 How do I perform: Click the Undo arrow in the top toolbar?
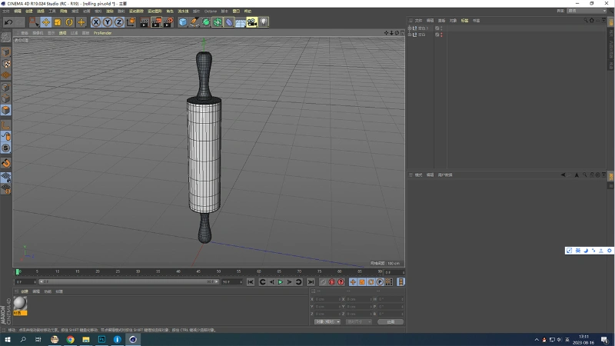[x=8, y=22]
